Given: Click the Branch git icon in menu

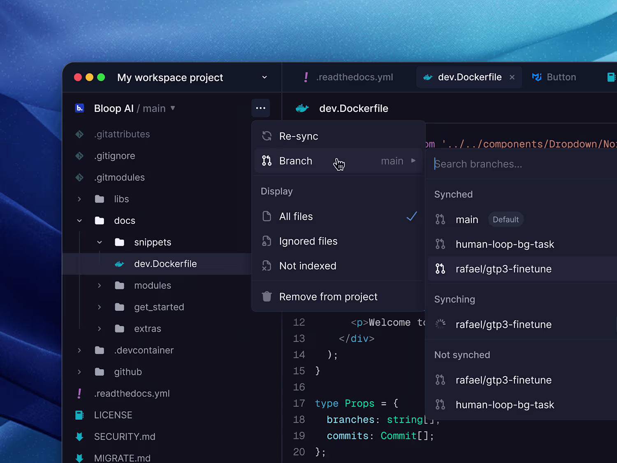Looking at the screenshot, I should [x=267, y=161].
